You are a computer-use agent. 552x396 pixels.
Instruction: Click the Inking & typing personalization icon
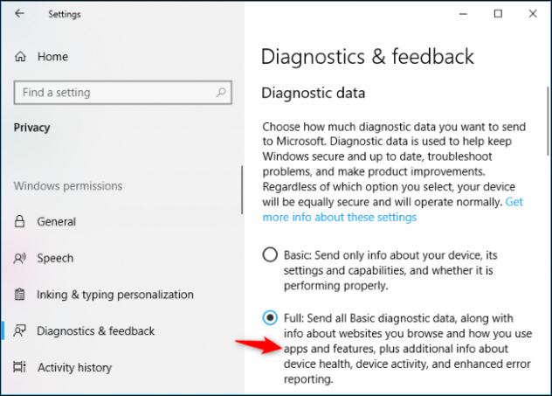click(20, 295)
